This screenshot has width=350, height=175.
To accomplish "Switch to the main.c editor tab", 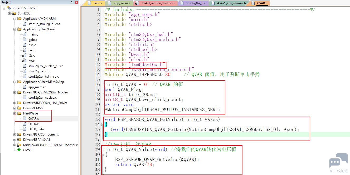I will point(95,3).
